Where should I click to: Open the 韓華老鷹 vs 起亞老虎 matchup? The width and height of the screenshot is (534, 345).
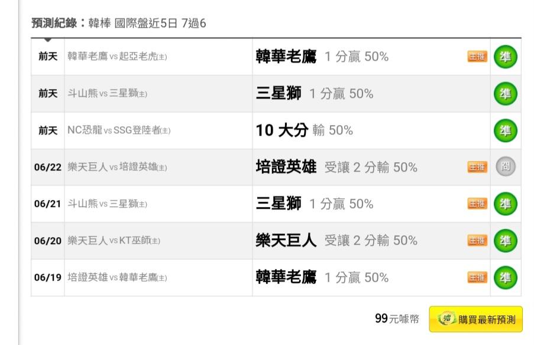(x=117, y=57)
